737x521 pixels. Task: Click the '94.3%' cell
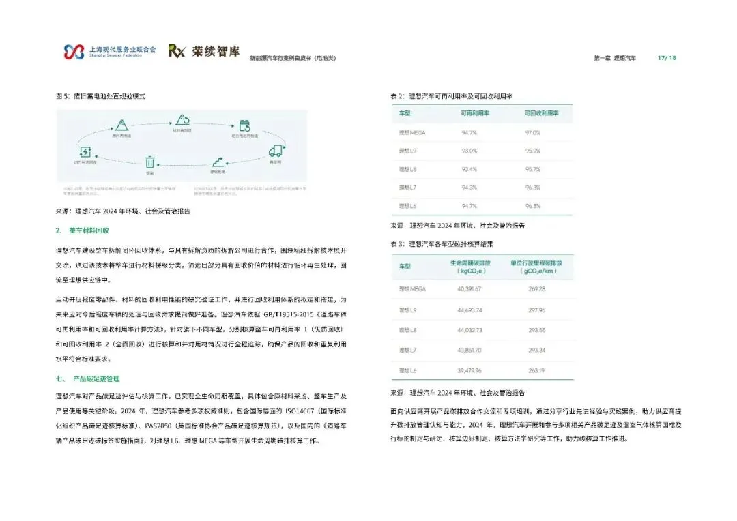pyautogui.click(x=469, y=188)
